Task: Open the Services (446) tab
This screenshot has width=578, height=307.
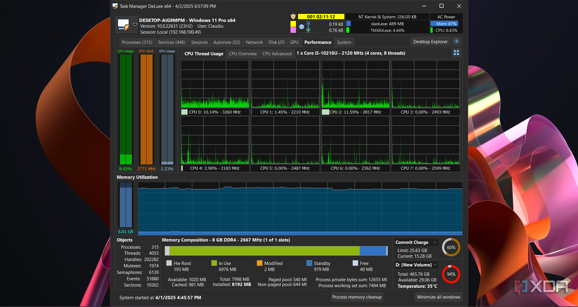Action: pyautogui.click(x=172, y=42)
